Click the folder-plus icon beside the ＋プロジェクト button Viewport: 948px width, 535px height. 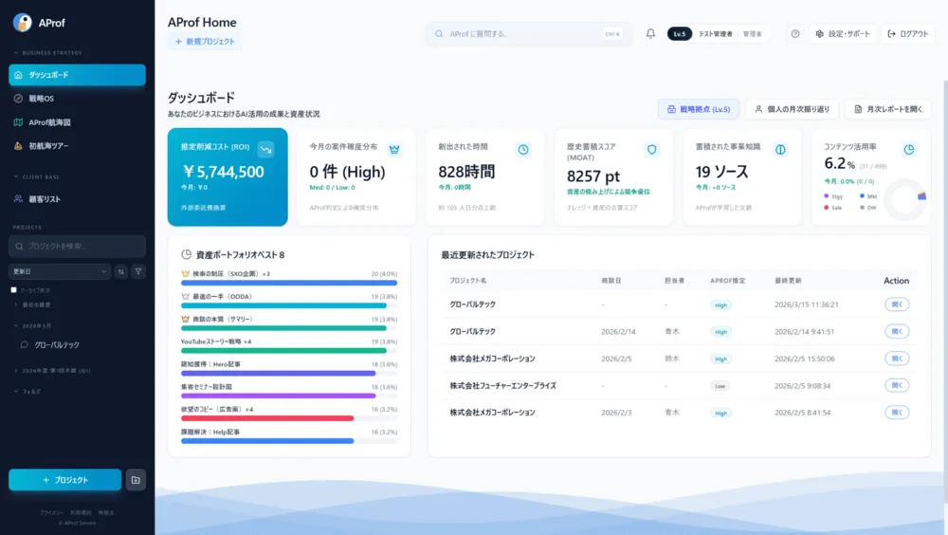click(x=136, y=480)
